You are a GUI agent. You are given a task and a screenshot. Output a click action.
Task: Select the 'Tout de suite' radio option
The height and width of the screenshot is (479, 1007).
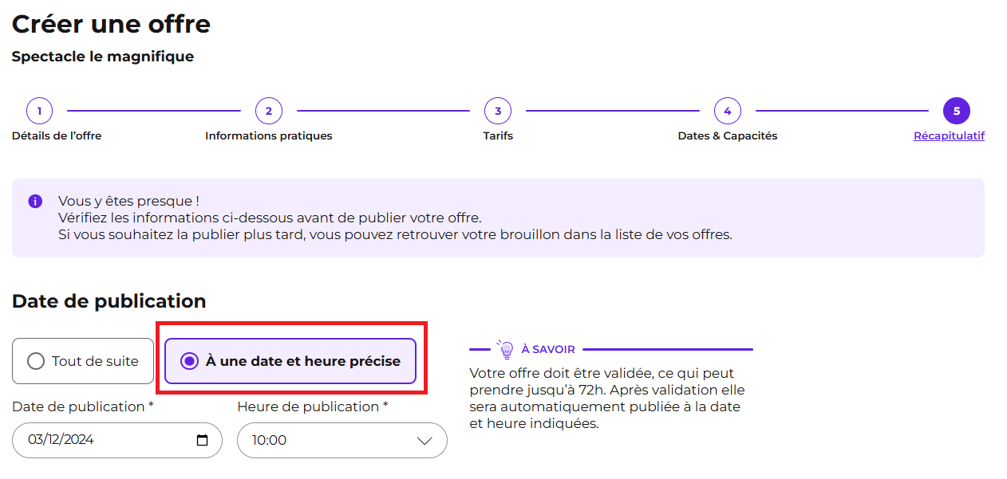83,361
